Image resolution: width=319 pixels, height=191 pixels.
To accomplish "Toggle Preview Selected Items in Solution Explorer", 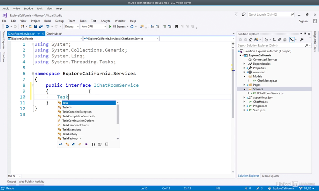I will click(292, 40).
